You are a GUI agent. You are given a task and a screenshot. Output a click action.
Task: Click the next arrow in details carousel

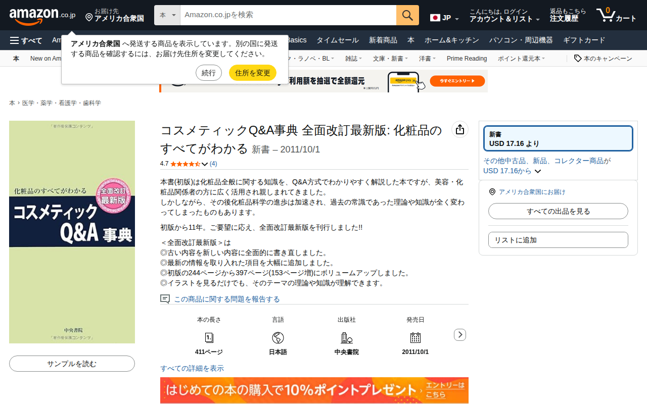[460, 335]
